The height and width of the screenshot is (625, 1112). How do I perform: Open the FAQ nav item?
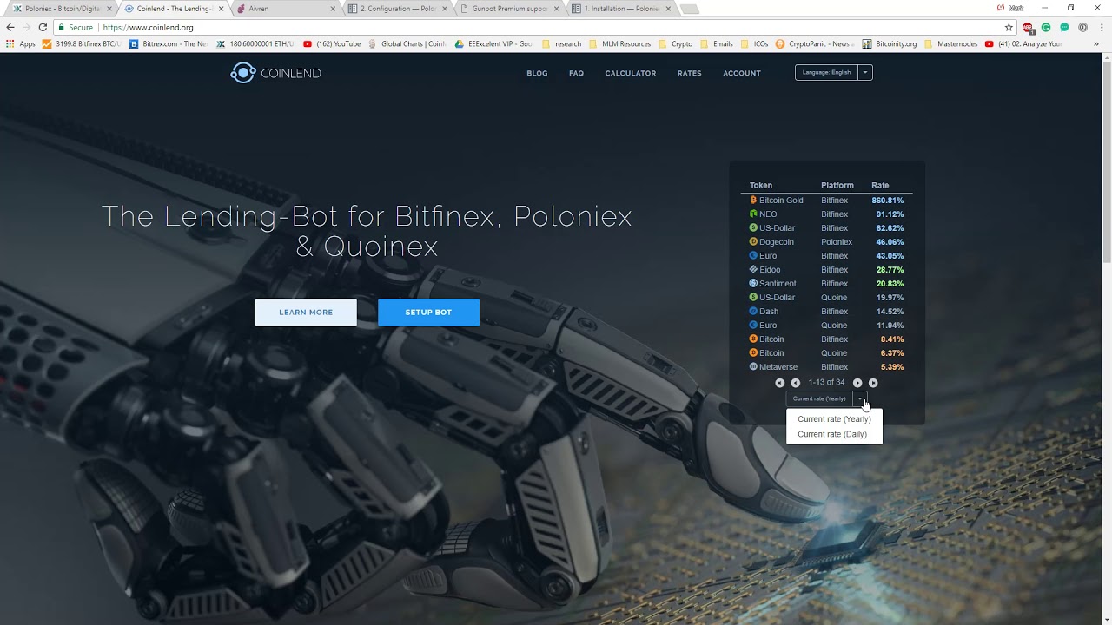coord(576,73)
